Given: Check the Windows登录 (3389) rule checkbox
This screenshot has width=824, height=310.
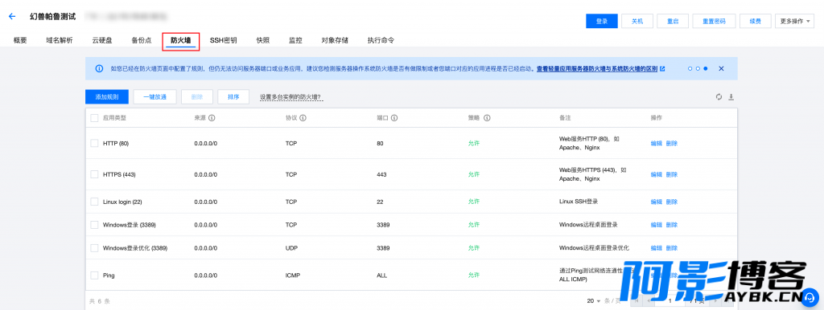Looking at the screenshot, I should tap(94, 225).
